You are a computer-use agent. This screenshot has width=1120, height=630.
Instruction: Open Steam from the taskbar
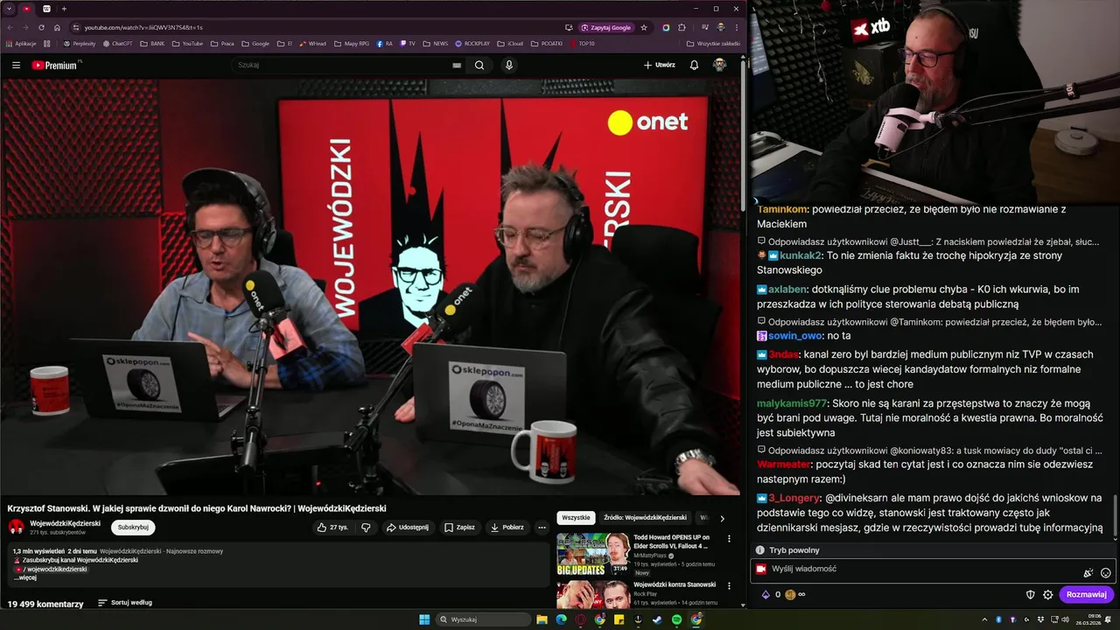tap(657, 619)
